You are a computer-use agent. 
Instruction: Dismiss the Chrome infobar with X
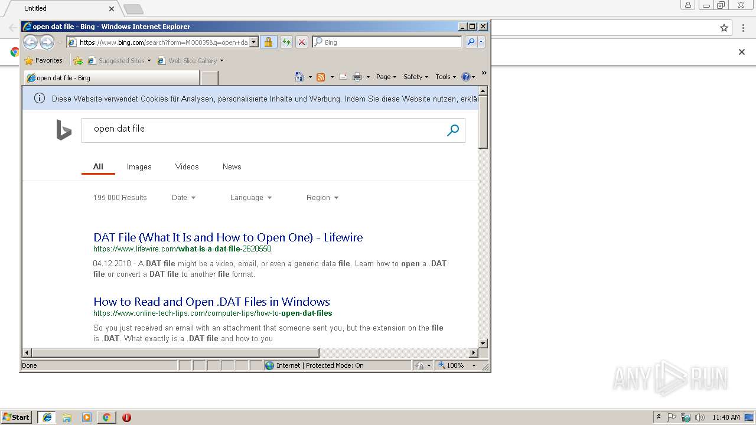click(x=742, y=52)
